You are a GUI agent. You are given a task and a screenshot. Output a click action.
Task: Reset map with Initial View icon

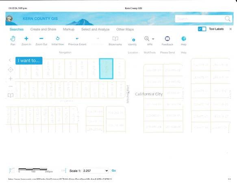click(58, 38)
